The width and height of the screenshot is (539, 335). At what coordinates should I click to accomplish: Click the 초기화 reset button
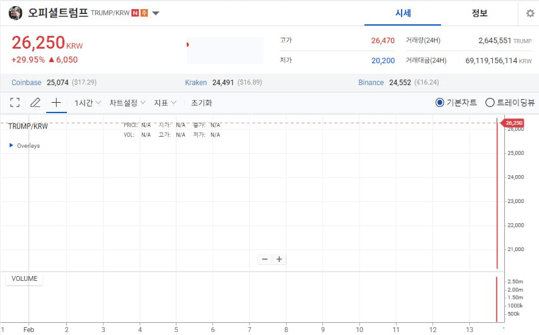pos(201,103)
